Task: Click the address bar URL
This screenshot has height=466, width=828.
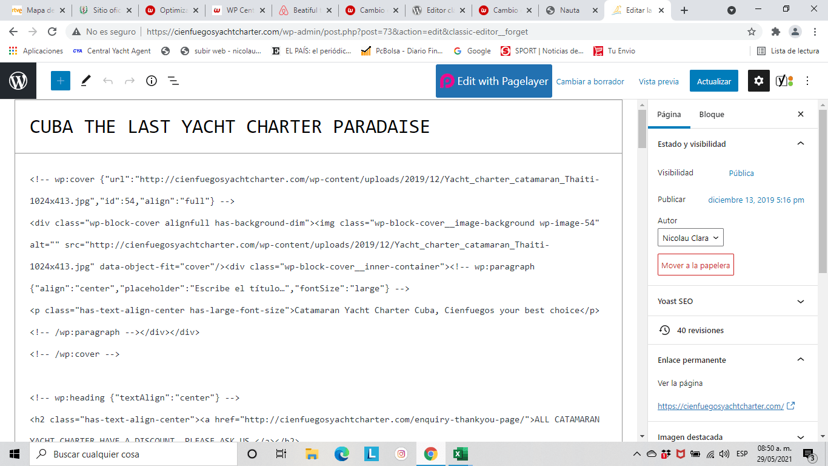Action: coord(337,32)
